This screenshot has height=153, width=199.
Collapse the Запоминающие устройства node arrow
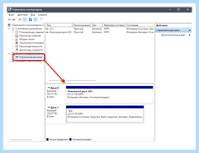9,54
